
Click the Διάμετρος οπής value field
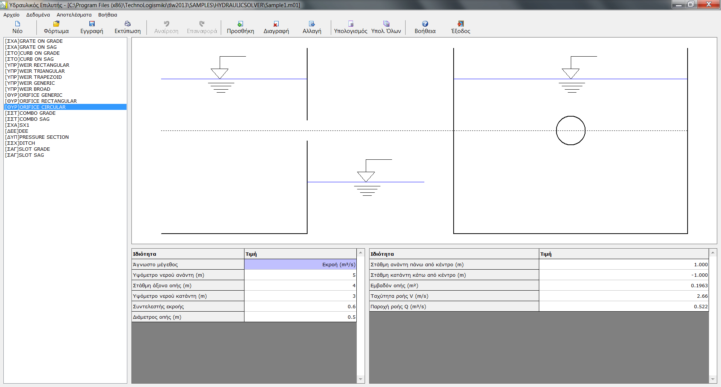(x=300, y=317)
